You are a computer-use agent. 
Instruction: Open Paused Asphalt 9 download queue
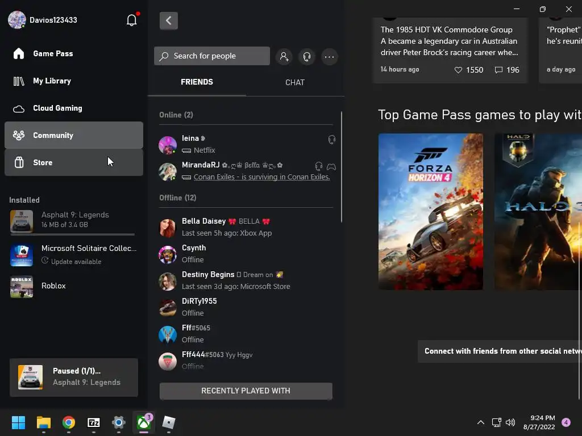point(73,377)
